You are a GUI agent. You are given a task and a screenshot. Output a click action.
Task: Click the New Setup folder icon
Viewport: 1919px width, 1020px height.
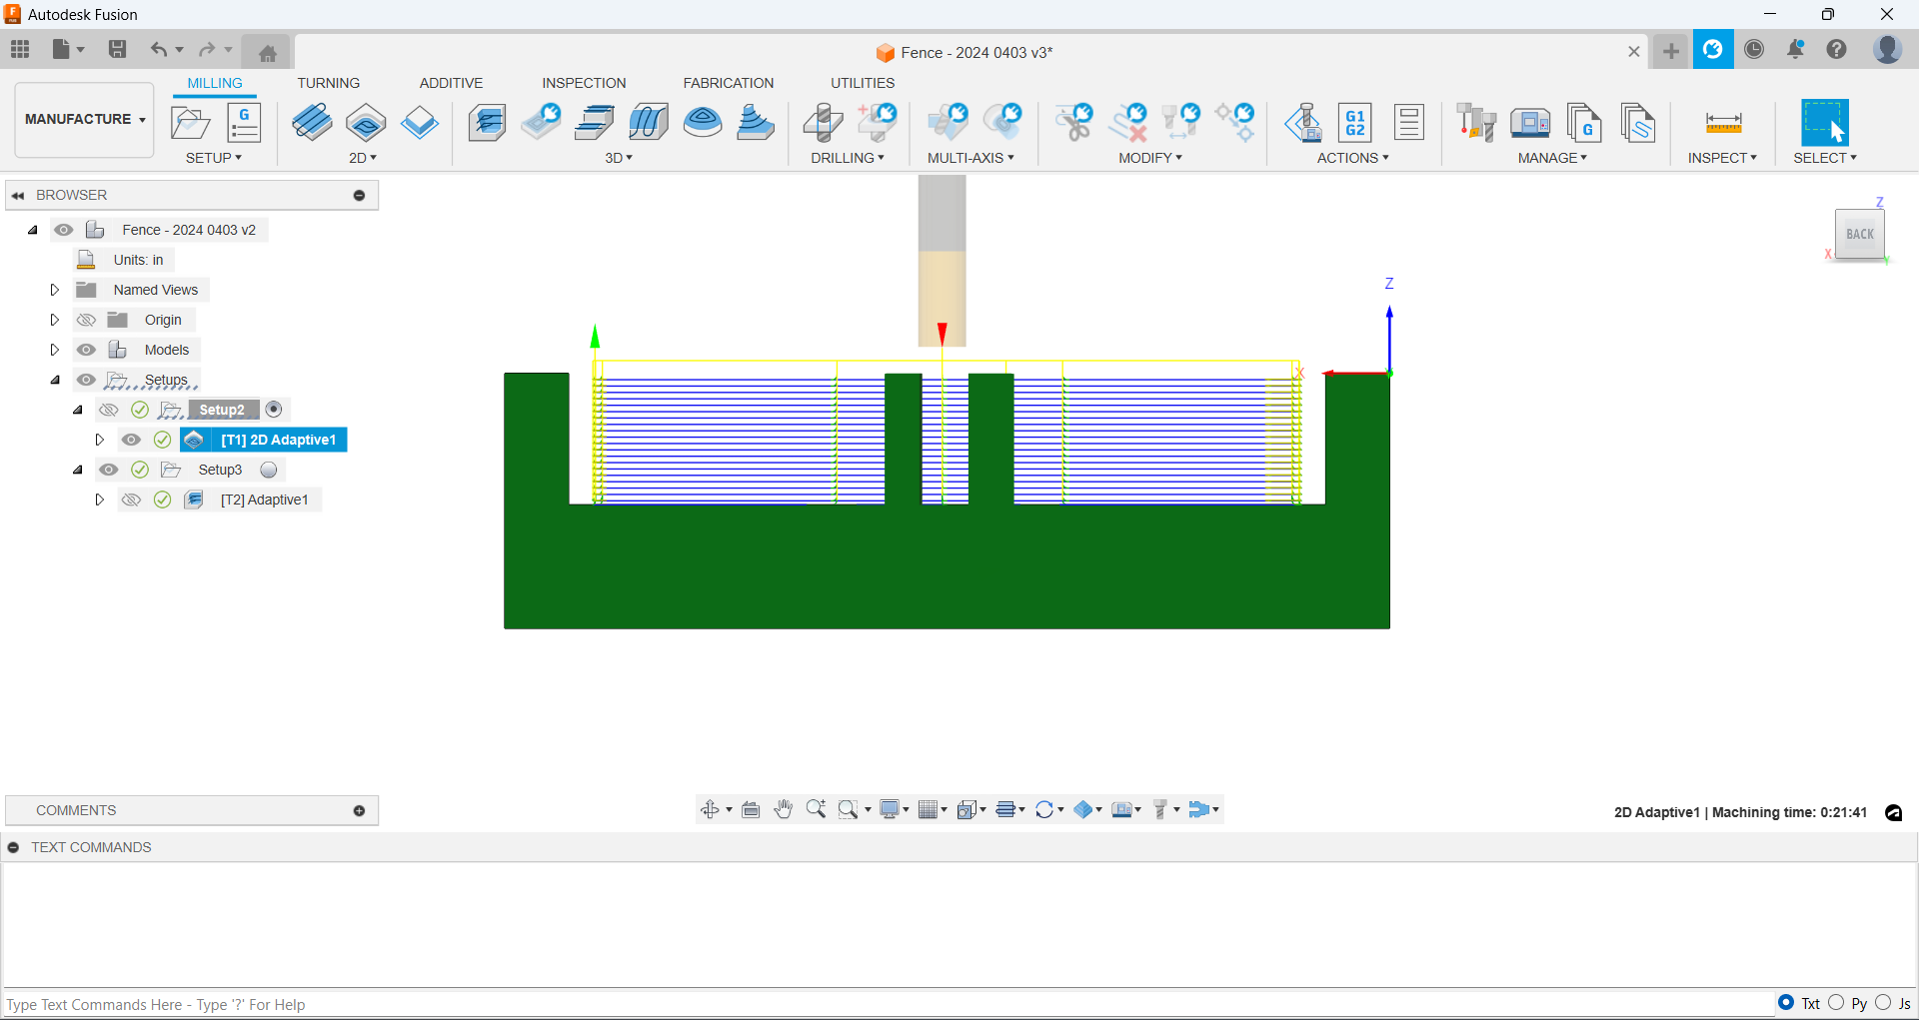(x=190, y=123)
